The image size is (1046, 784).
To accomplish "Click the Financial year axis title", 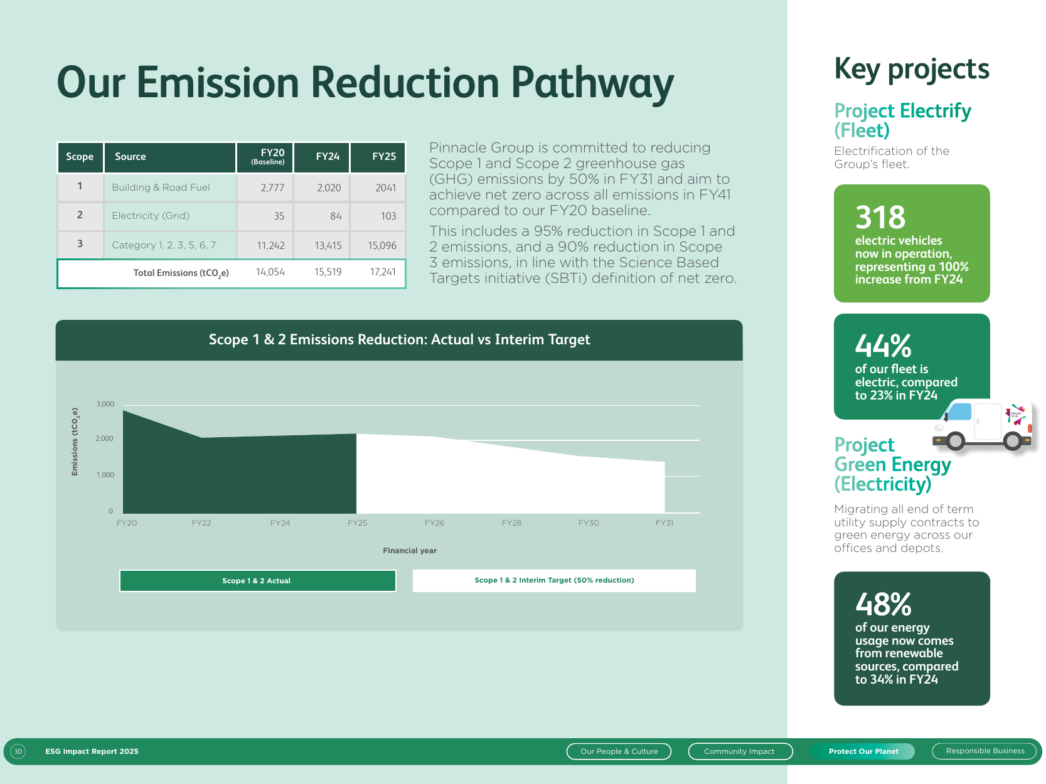I will click(x=410, y=551).
